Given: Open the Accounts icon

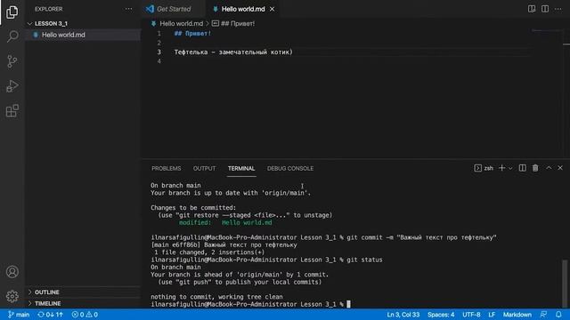Looking at the screenshot, I should pyautogui.click(x=12, y=272).
